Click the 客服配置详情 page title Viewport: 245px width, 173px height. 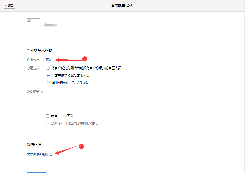tap(122, 6)
